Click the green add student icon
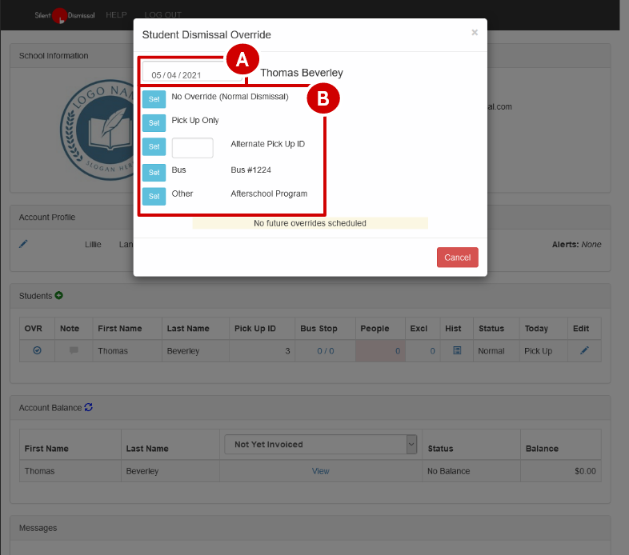 click(59, 296)
